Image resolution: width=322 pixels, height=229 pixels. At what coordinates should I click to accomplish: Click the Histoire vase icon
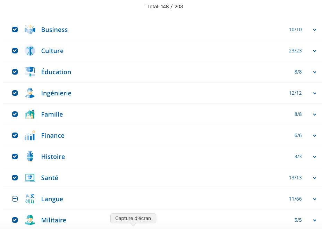(x=30, y=157)
